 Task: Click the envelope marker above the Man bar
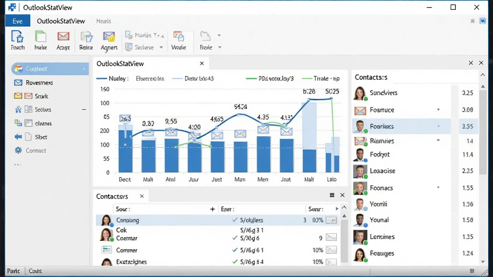(x=240, y=134)
